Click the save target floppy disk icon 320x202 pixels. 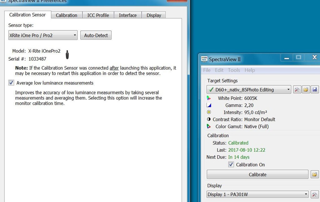pos(314,90)
